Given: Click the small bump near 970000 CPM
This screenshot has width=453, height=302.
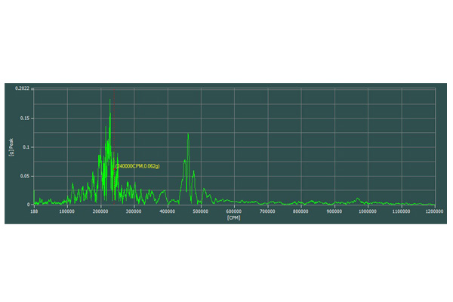Looking at the screenshot, I should pos(359,199).
